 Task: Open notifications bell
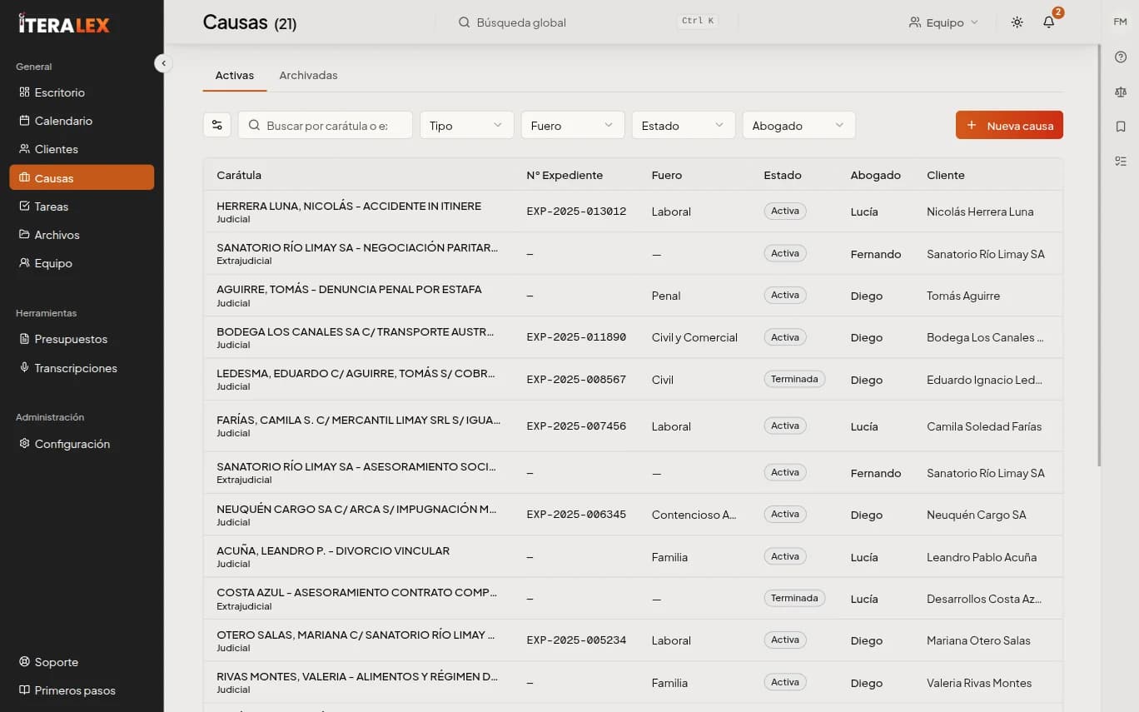pyautogui.click(x=1048, y=22)
